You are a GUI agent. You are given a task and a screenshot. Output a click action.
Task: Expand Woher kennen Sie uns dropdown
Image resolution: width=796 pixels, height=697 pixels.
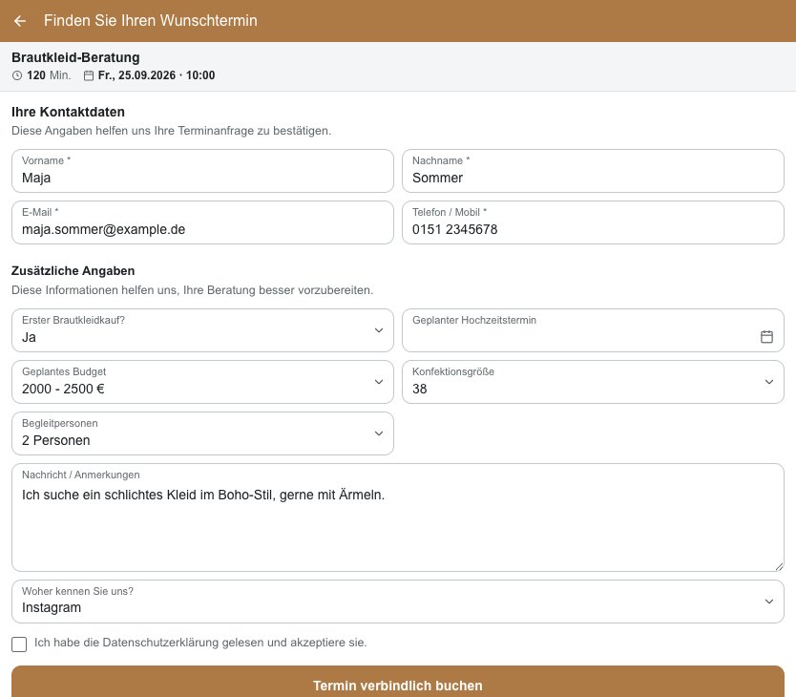click(x=398, y=602)
